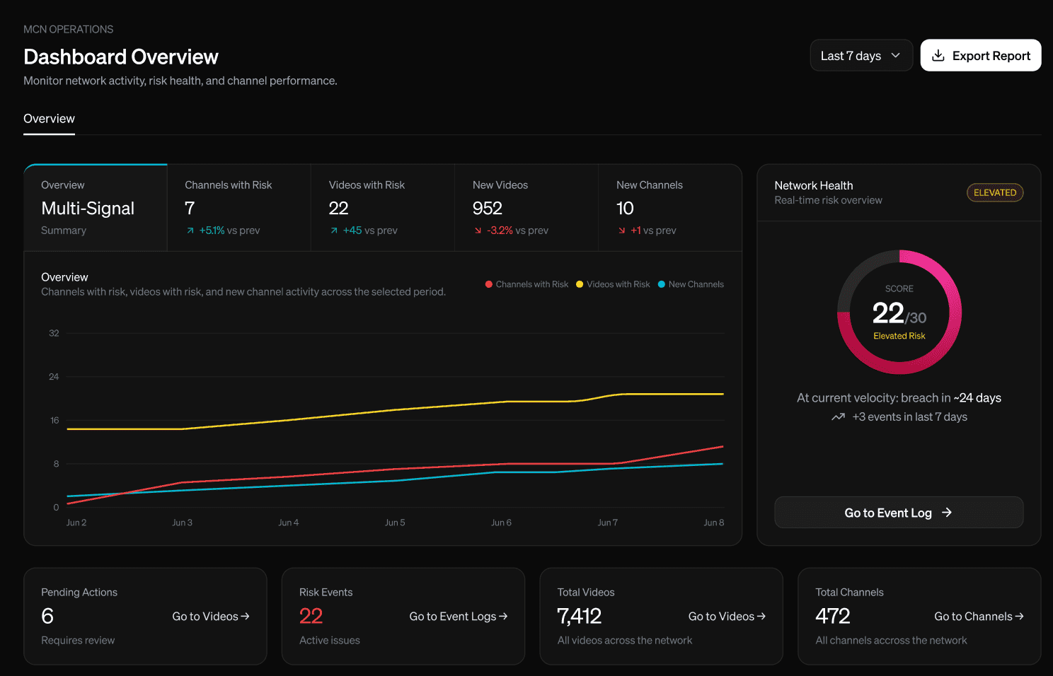The height and width of the screenshot is (676, 1053).
Task: Go to Videos from Total Videos card
Action: point(727,617)
